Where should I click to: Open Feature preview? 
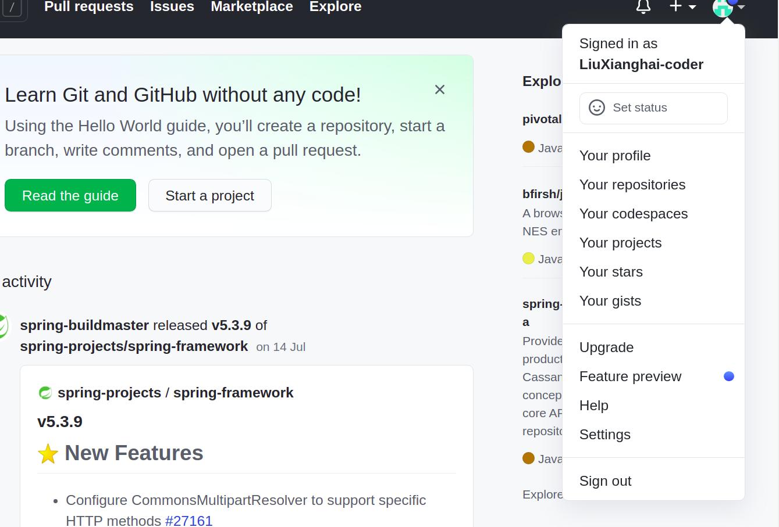(x=653, y=377)
